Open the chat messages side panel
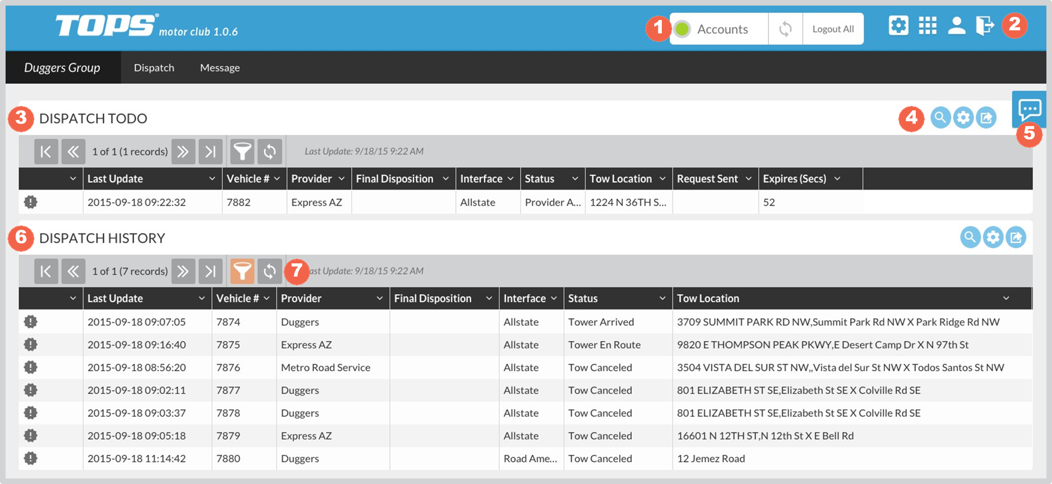This screenshot has width=1052, height=484. click(x=1030, y=109)
